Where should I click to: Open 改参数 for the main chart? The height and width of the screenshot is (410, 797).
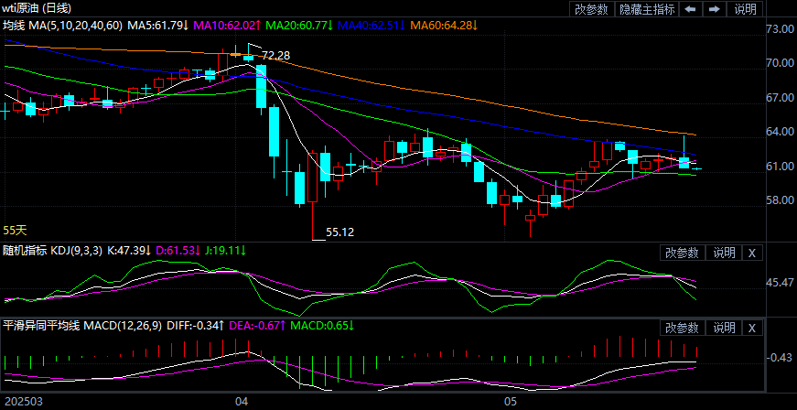[591, 8]
